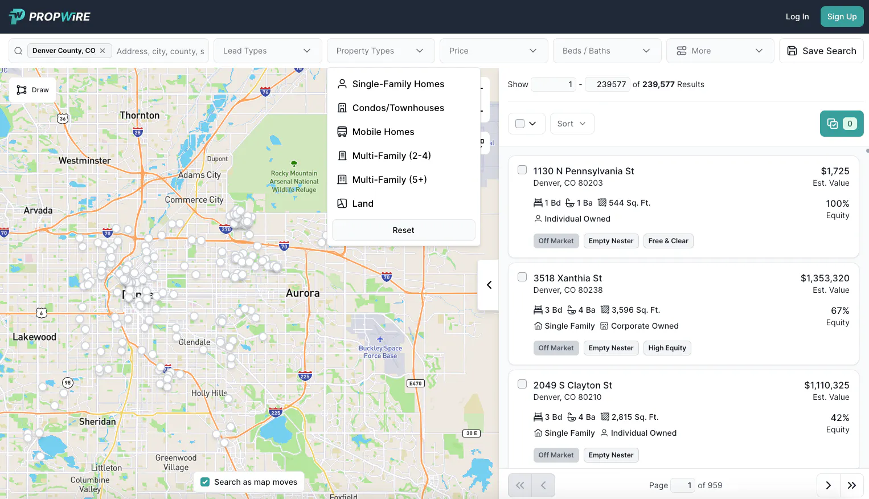Click the address search input field
The width and height of the screenshot is (869, 499).
tap(160, 51)
